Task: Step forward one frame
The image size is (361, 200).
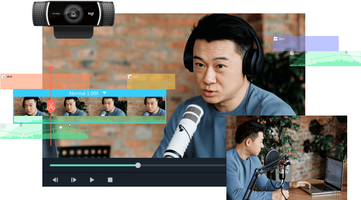Action: click(74, 180)
